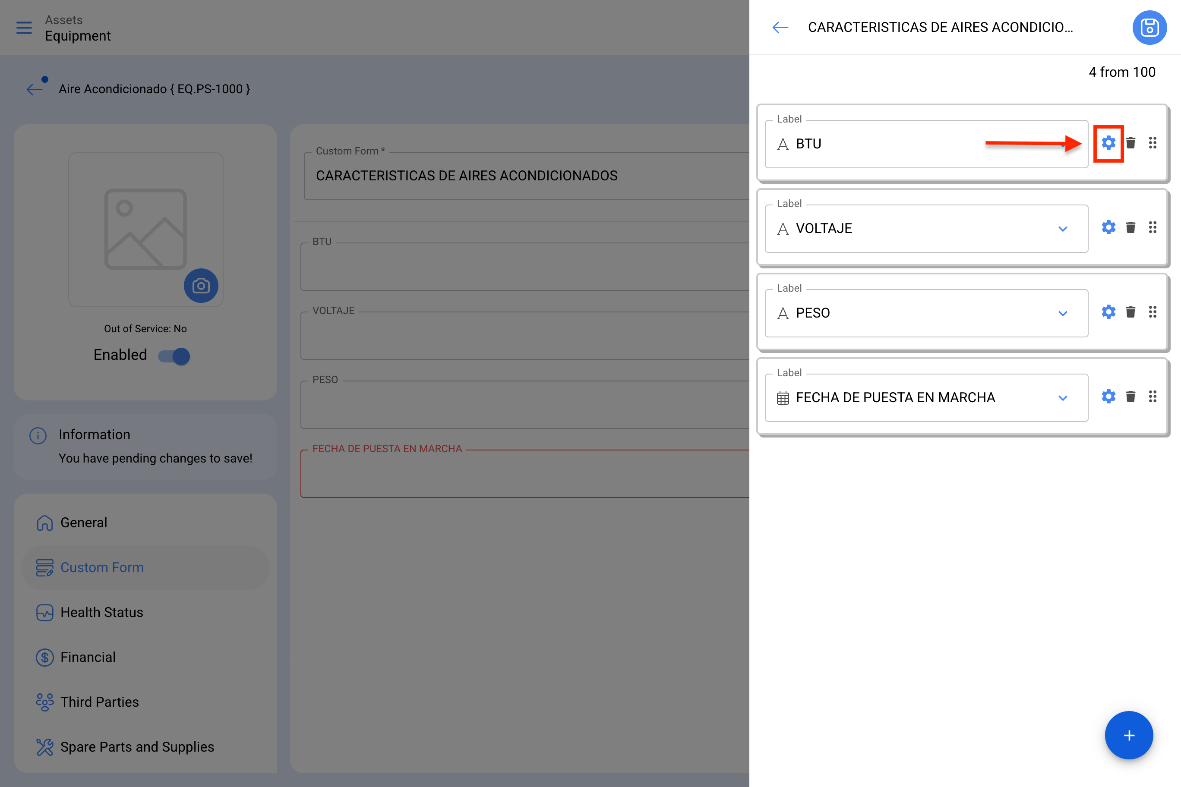
Task: Open the hamburger navigation menu
Action: [24, 28]
